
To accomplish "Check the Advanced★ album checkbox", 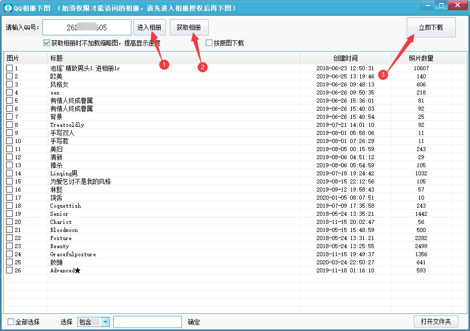I will (x=8, y=270).
